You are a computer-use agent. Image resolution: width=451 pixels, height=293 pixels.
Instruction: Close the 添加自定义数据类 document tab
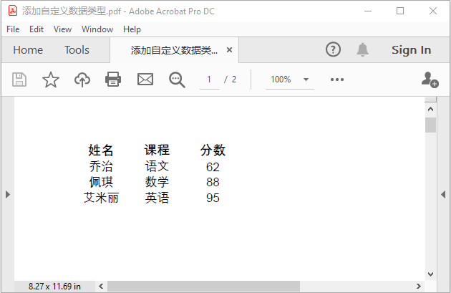coord(229,50)
